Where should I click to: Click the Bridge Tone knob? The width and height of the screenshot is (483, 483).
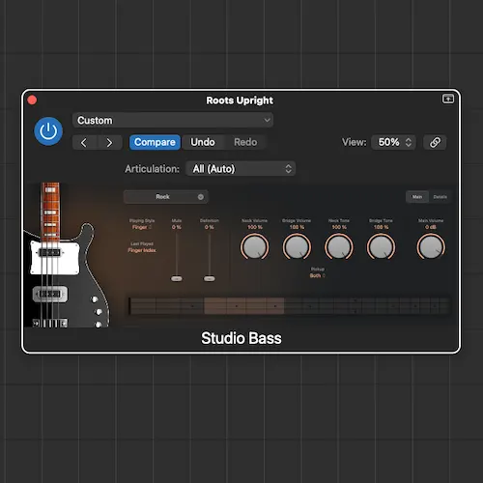pyautogui.click(x=381, y=247)
